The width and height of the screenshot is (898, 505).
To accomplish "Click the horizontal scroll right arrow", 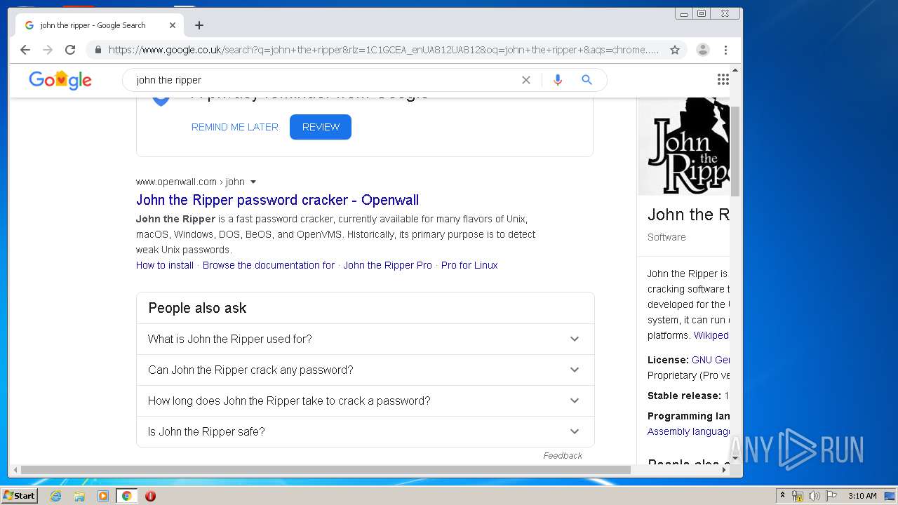I will click(724, 470).
